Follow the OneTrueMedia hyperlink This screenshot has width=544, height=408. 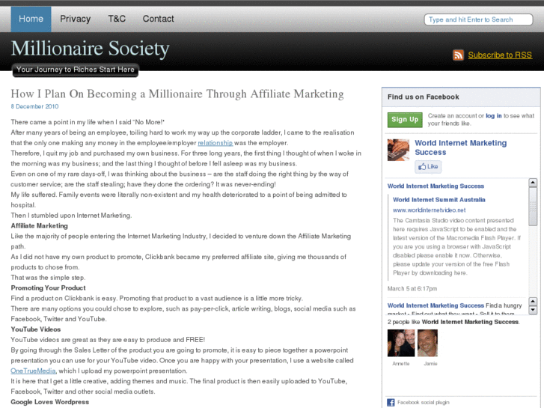pyautogui.click(x=34, y=371)
